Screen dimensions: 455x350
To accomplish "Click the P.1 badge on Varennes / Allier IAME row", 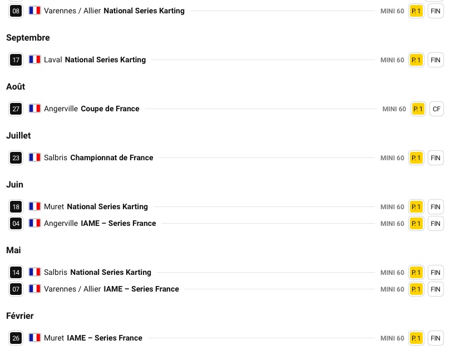I will (416, 289).
